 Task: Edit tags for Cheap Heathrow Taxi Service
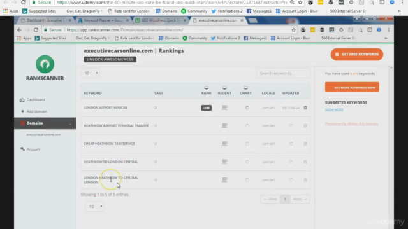click(x=156, y=144)
